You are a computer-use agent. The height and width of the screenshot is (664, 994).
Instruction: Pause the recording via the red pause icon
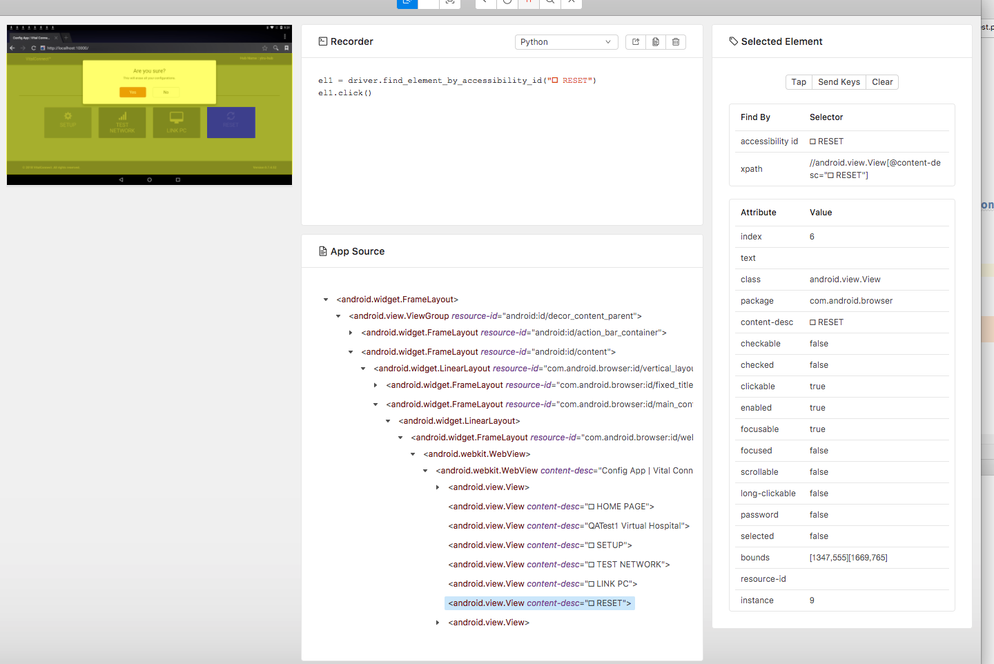click(528, 3)
